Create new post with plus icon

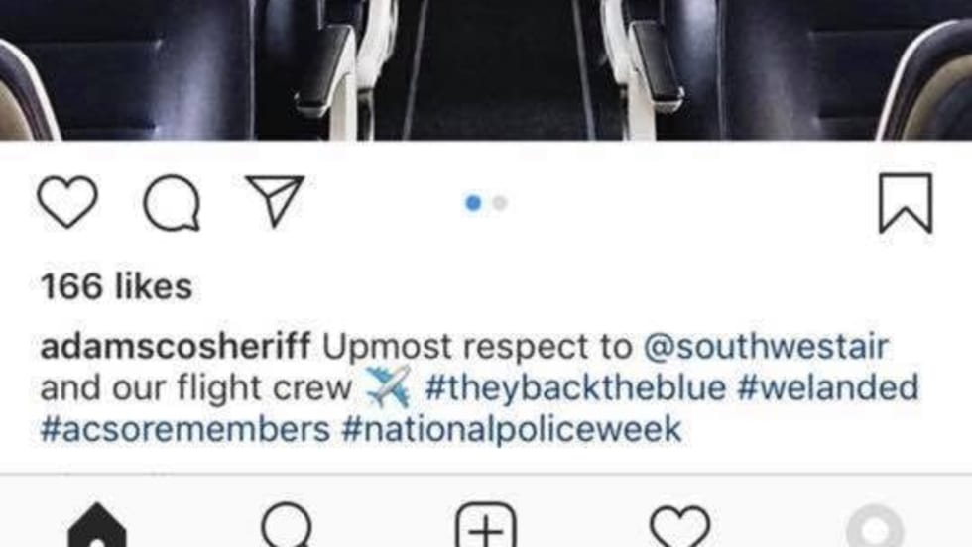(486, 525)
